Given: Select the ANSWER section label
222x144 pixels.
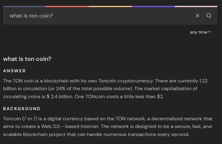Looking at the screenshot, I should coord(15,71).
